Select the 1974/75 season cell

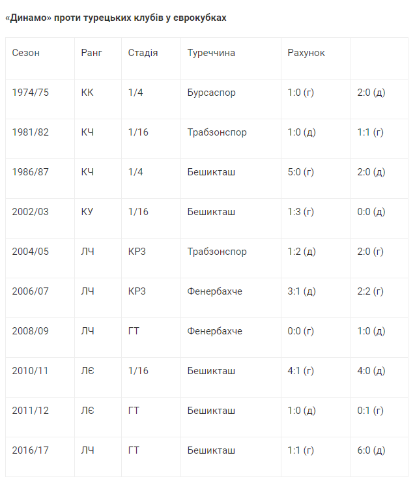(x=31, y=93)
